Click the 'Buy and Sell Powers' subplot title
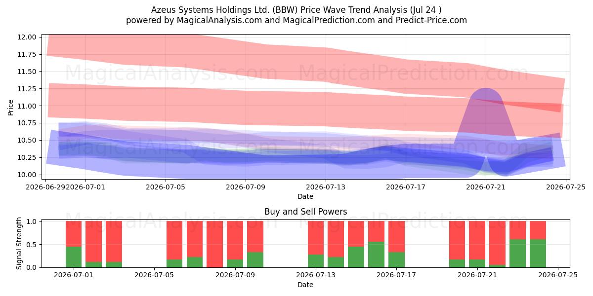 305,212
